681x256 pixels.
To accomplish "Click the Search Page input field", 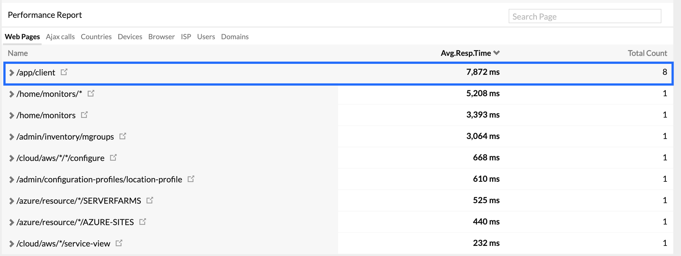I will click(585, 16).
